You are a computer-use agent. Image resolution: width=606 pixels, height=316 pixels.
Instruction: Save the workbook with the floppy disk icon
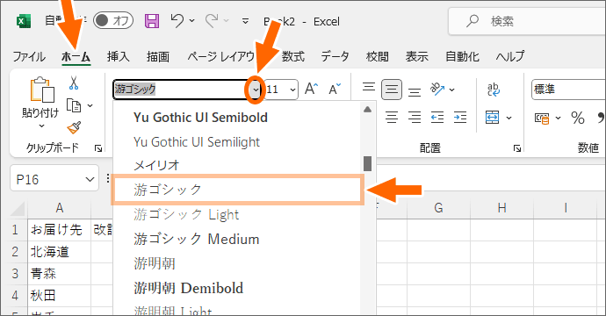coord(151,21)
